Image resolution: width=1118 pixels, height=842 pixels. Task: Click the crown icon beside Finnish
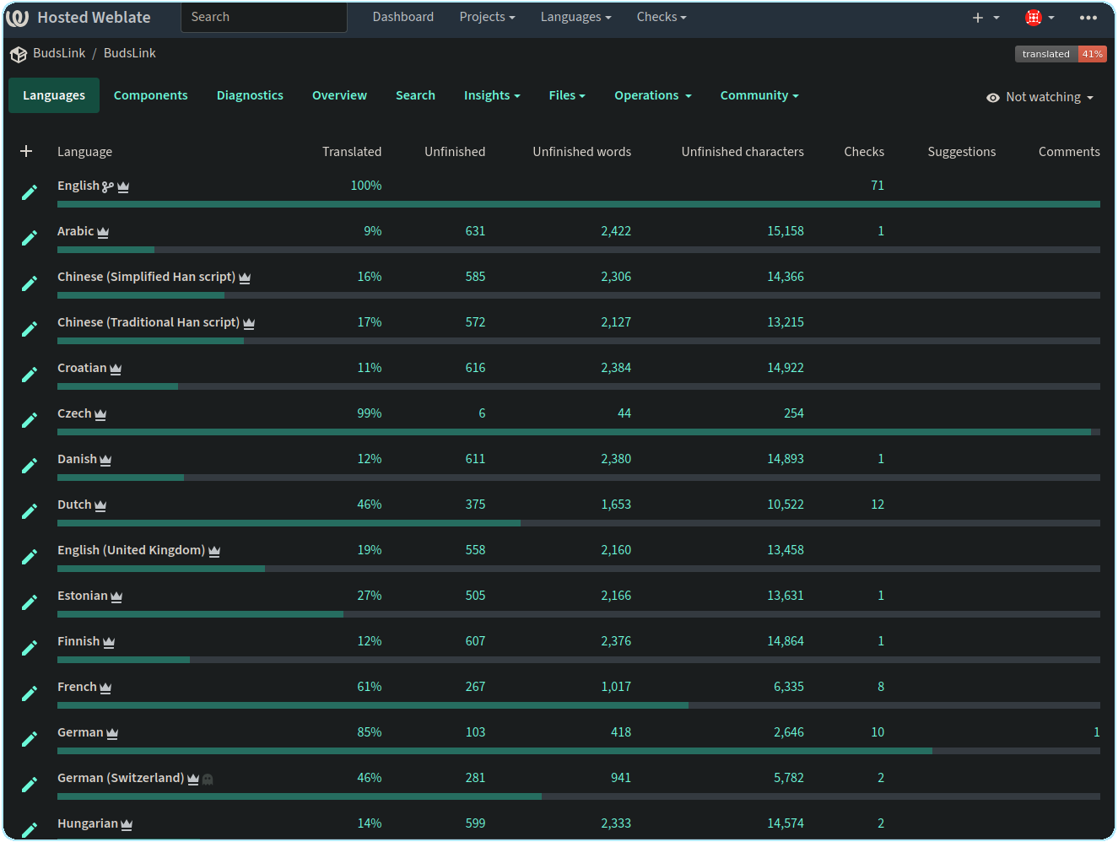coord(109,642)
